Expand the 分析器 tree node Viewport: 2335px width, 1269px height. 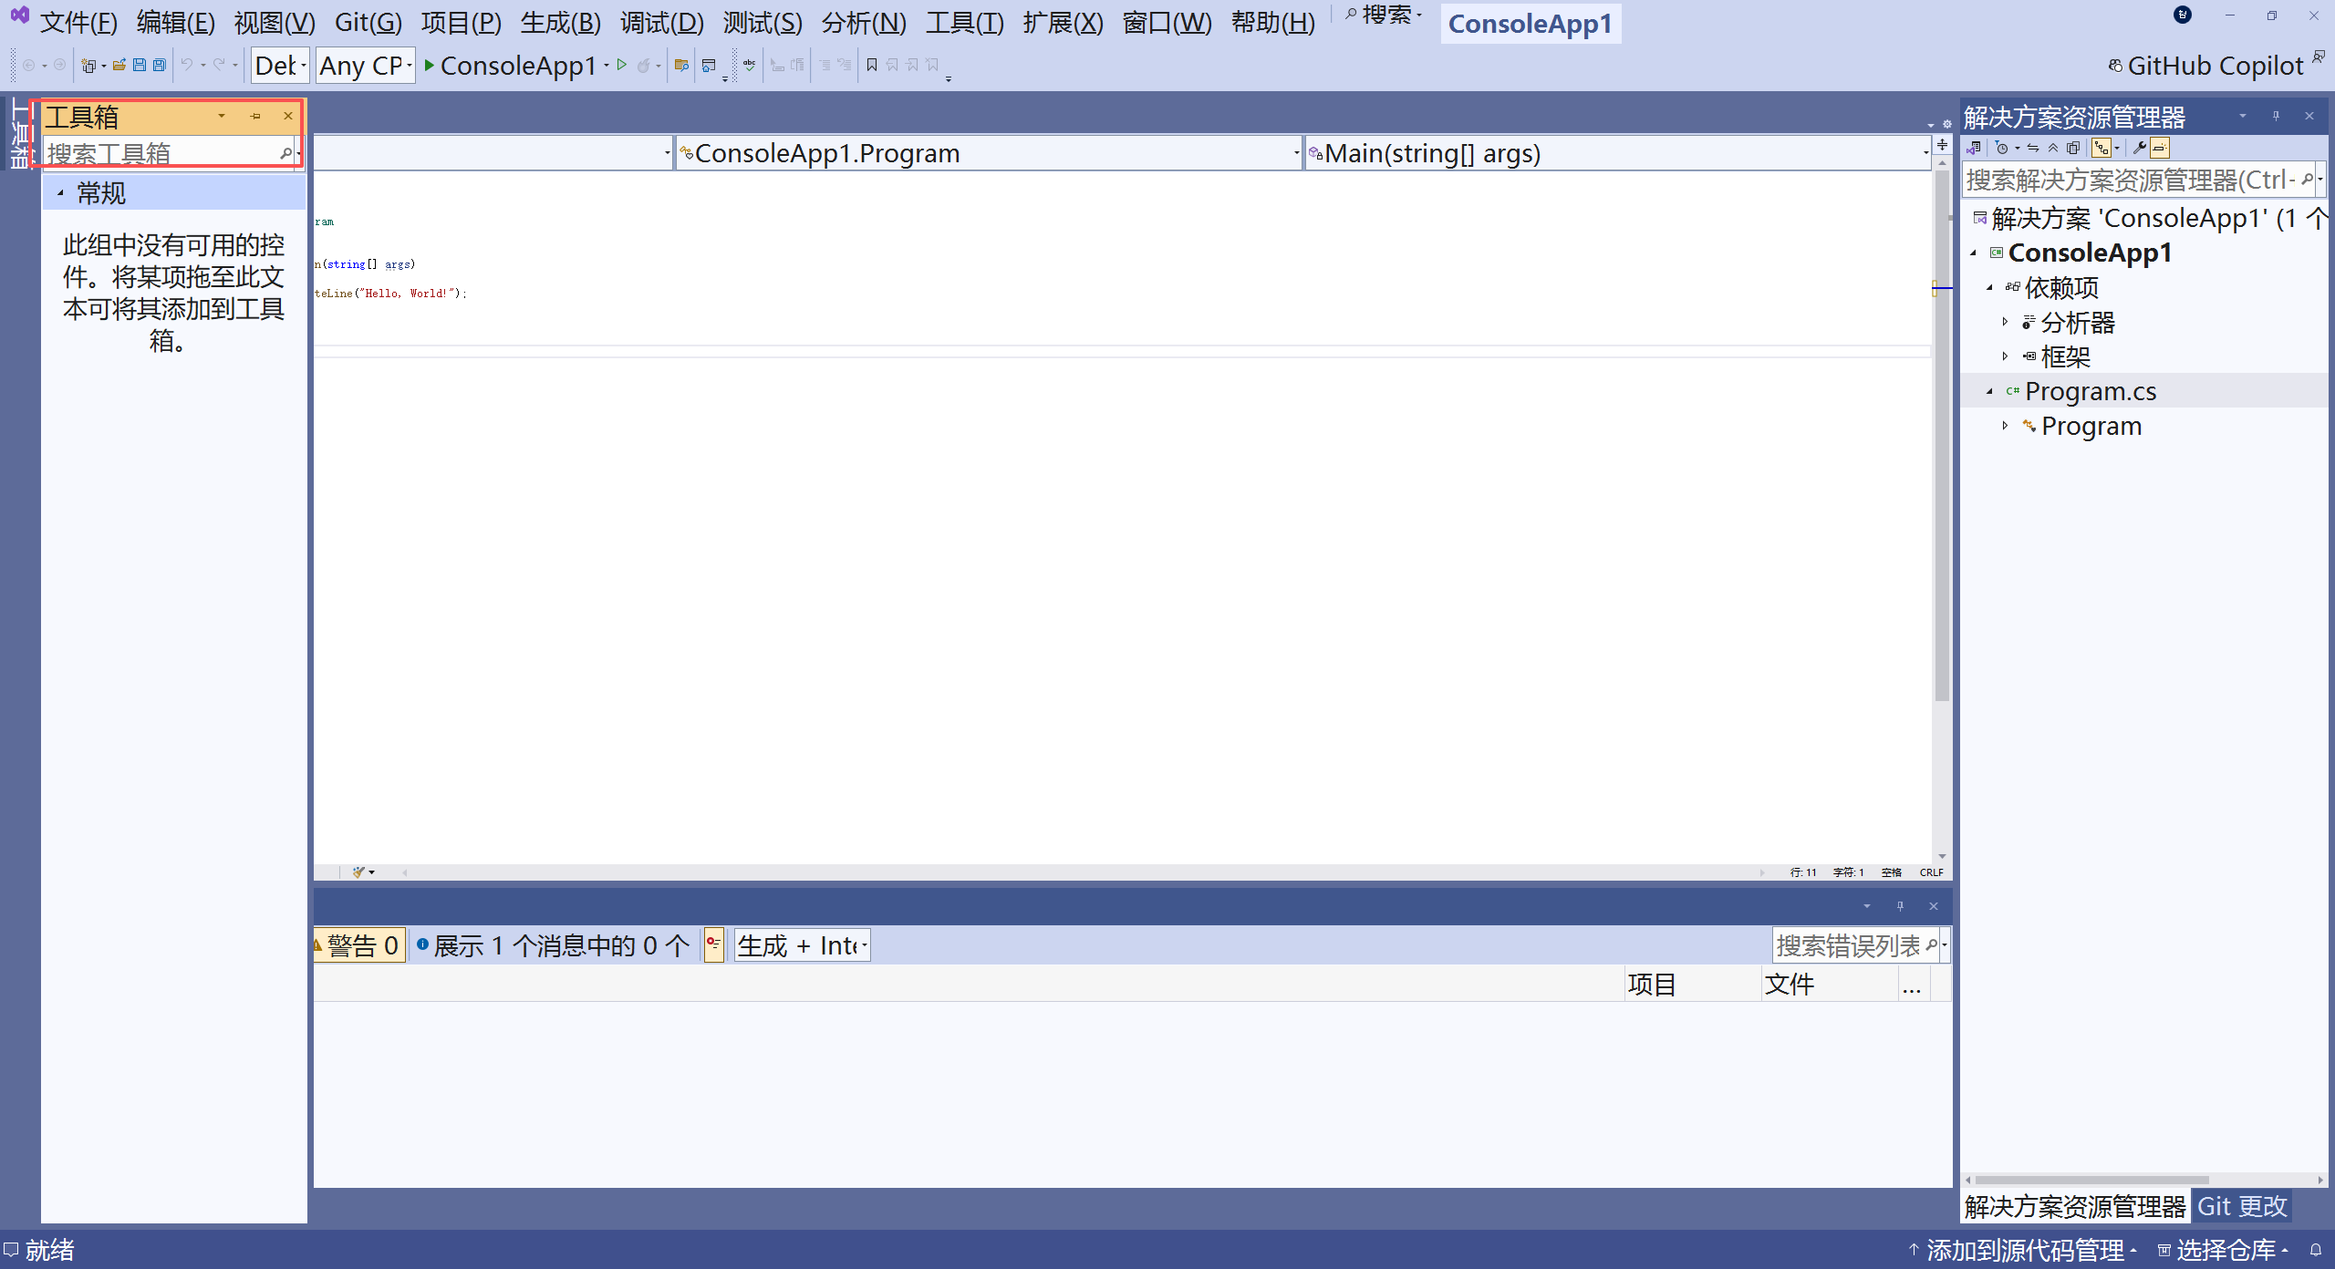[x=2005, y=322]
